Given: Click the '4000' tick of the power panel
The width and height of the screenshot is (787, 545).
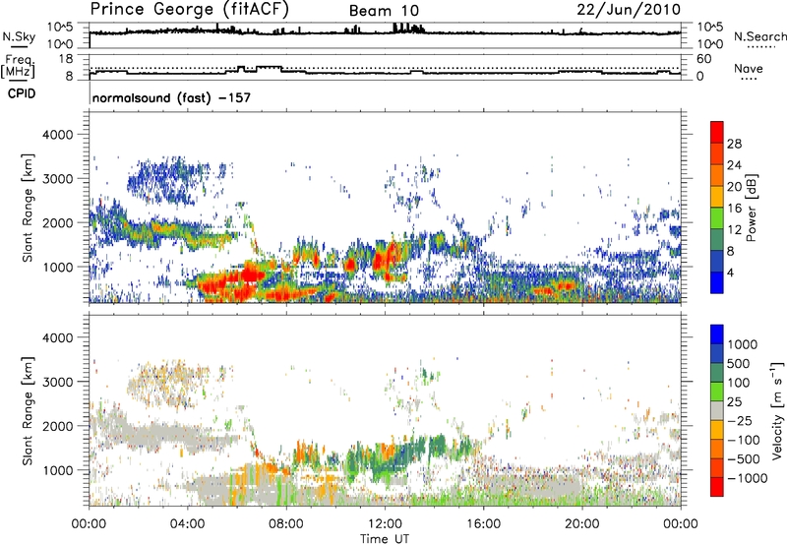Looking at the screenshot, I should [x=58, y=135].
